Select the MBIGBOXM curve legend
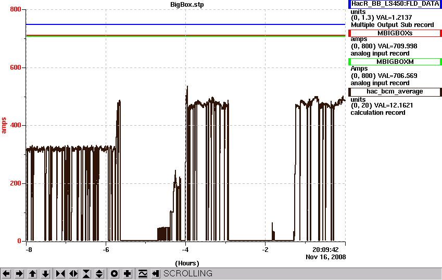Viewport: 442px width, 280px height. pos(395,62)
